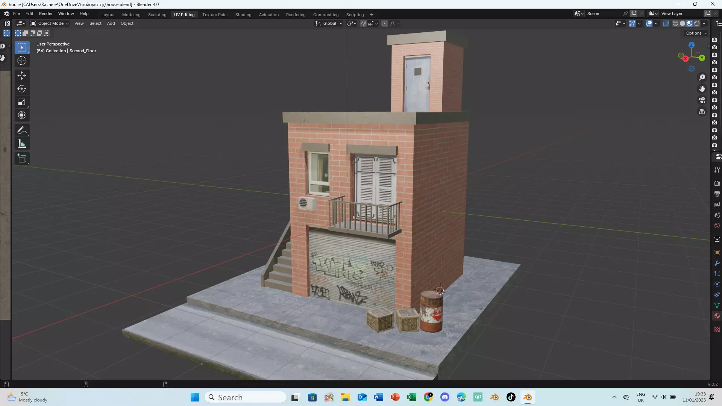Open the viewport Add menu
The height and width of the screenshot is (406, 722).
(x=111, y=23)
